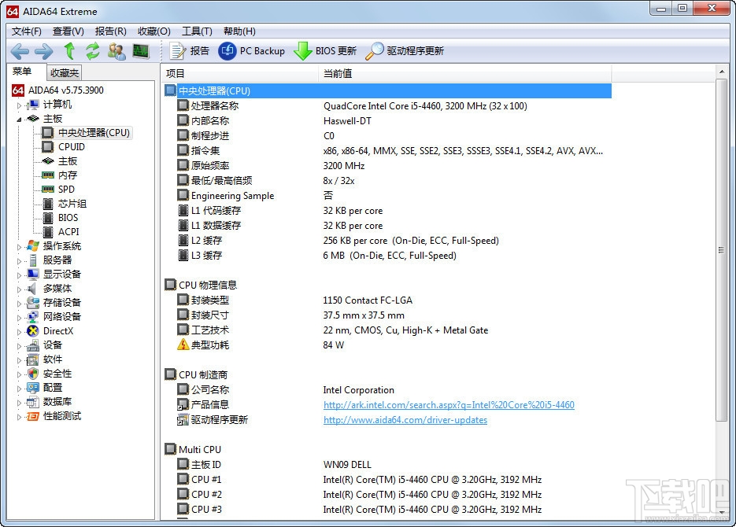Open ark.intel.com product info link
This screenshot has width=736, height=527.
point(449,404)
